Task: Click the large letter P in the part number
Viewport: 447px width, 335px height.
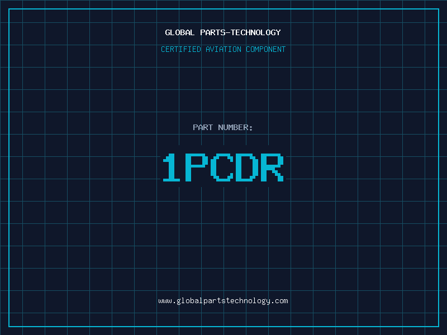Action: (x=196, y=167)
